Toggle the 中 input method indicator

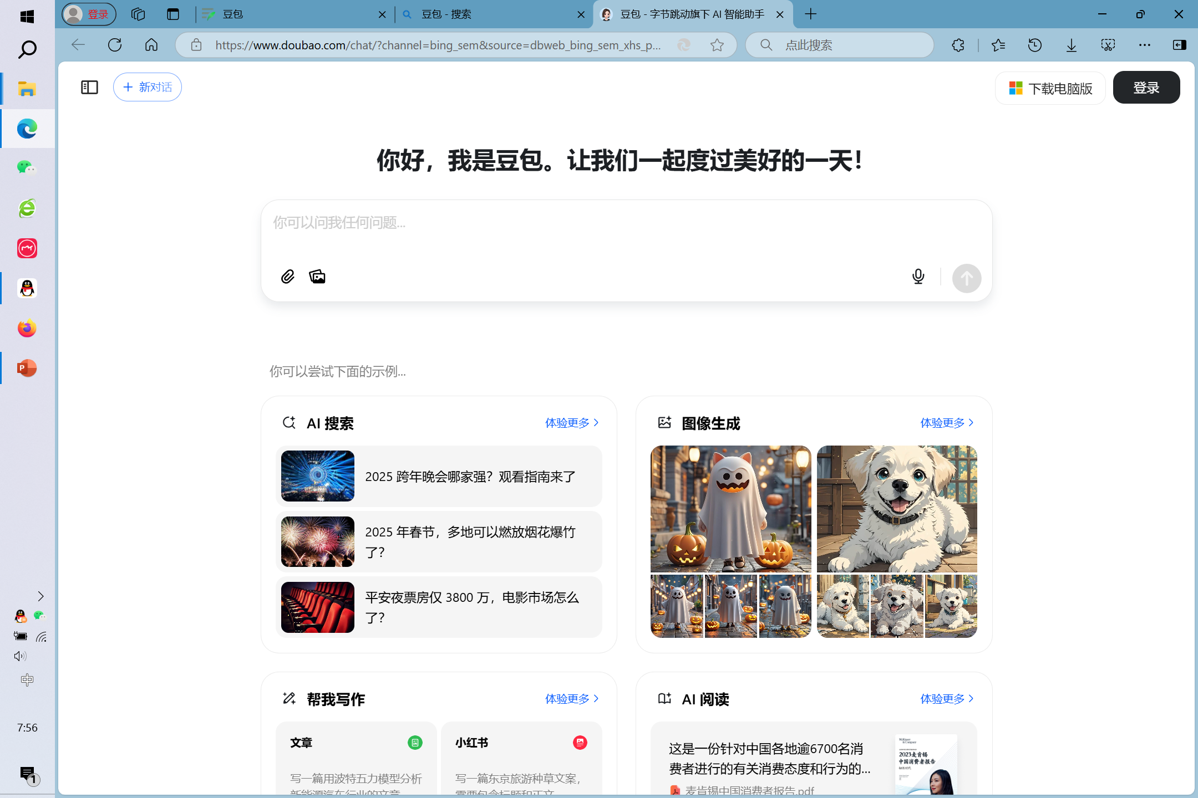(x=27, y=680)
